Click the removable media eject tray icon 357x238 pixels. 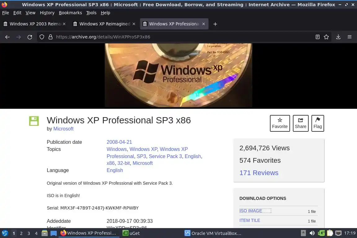(303, 233)
